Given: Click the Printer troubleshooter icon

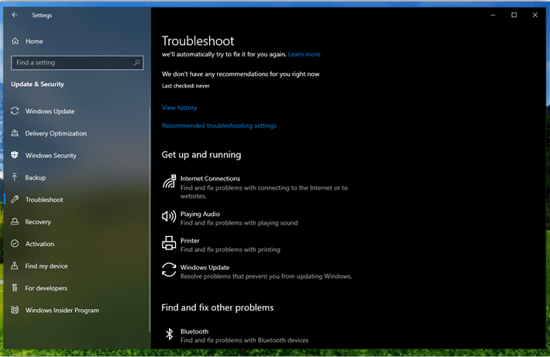Looking at the screenshot, I should click(x=169, y=244).
